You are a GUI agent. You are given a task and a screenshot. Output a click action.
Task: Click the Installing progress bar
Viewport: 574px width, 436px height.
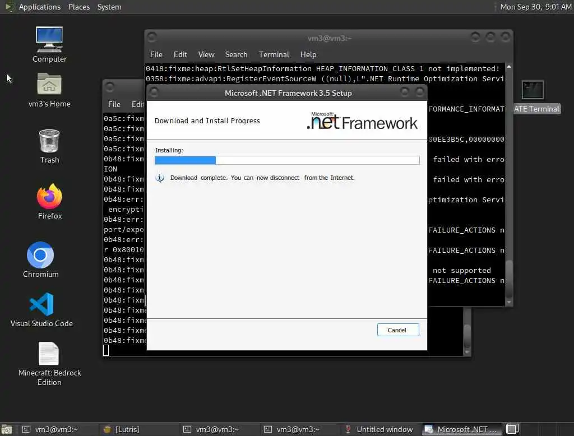pyautogui.click(x=287, y=160)
